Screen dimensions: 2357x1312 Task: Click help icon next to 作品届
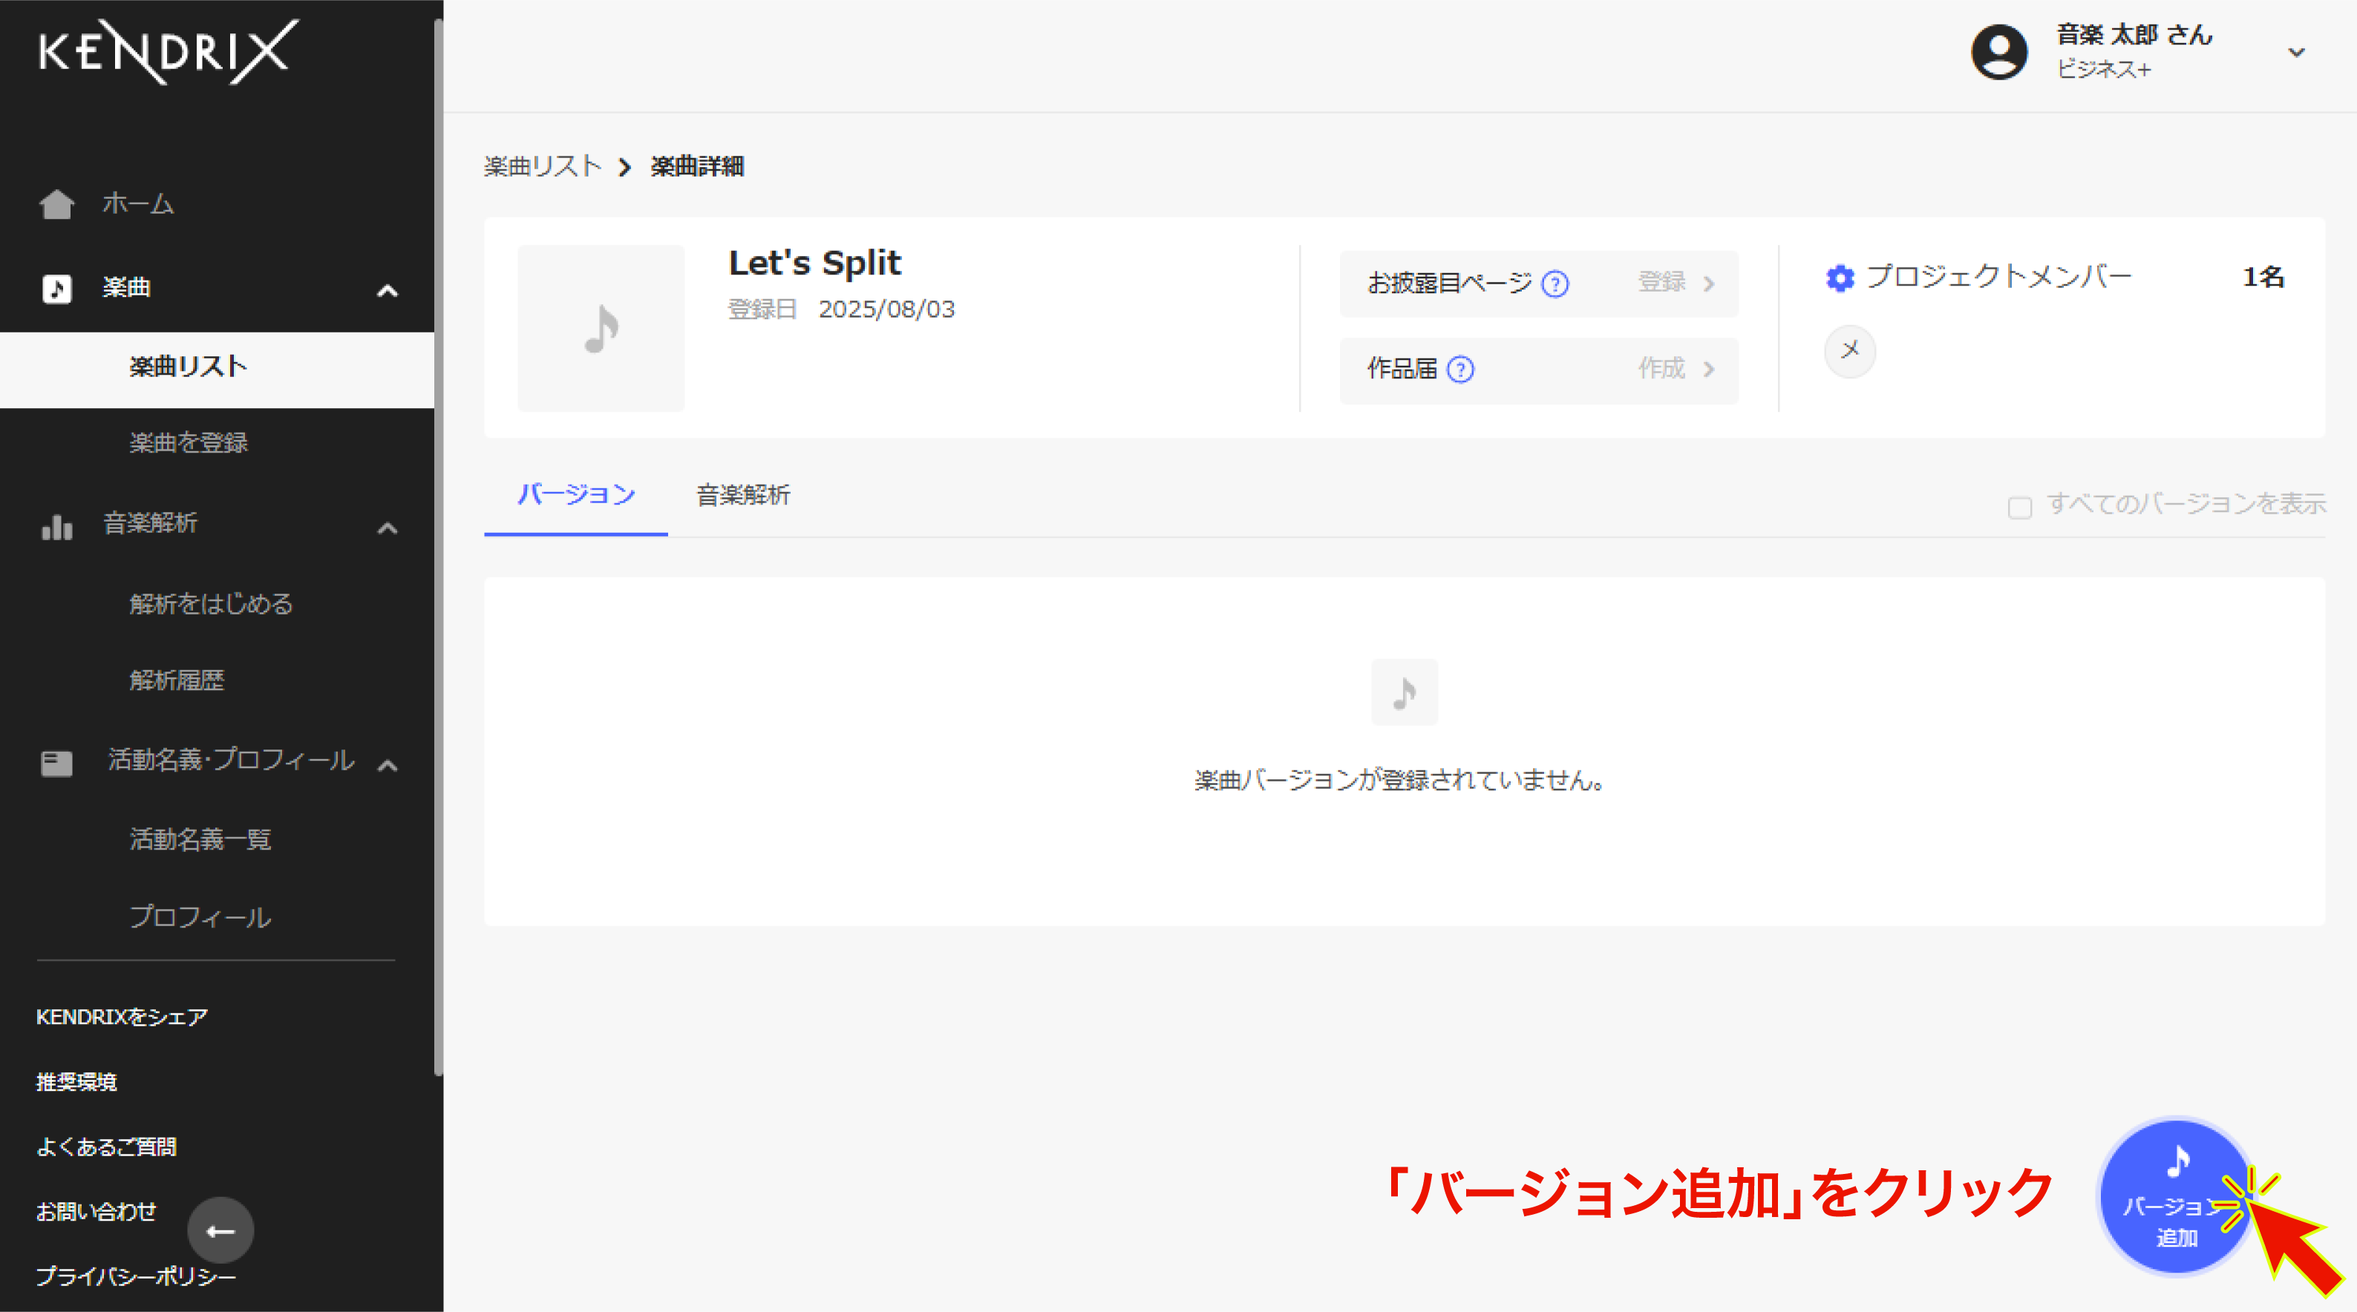[x=1460, y=370]
